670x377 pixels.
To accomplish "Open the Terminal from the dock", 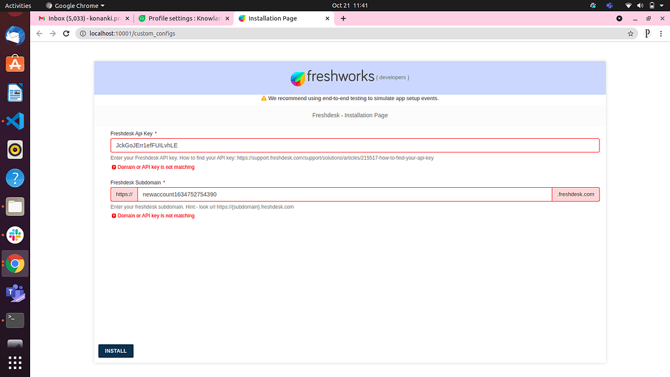I will (14, 320).
